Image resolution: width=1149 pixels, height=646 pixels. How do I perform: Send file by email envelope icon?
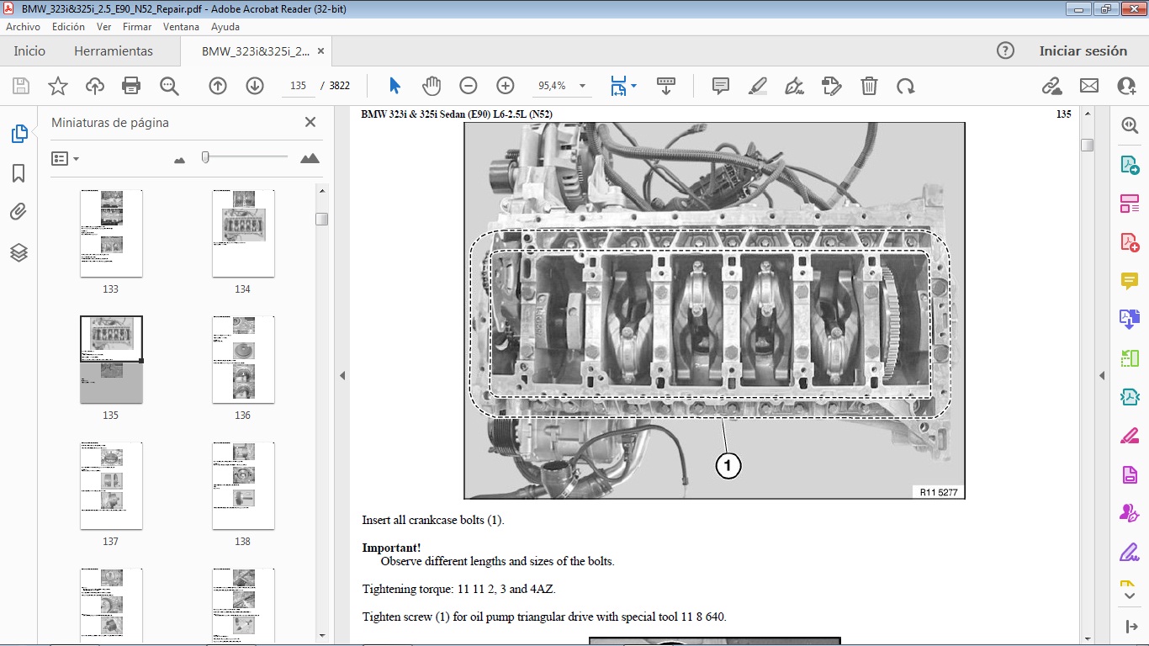[x=1089, y=86]
